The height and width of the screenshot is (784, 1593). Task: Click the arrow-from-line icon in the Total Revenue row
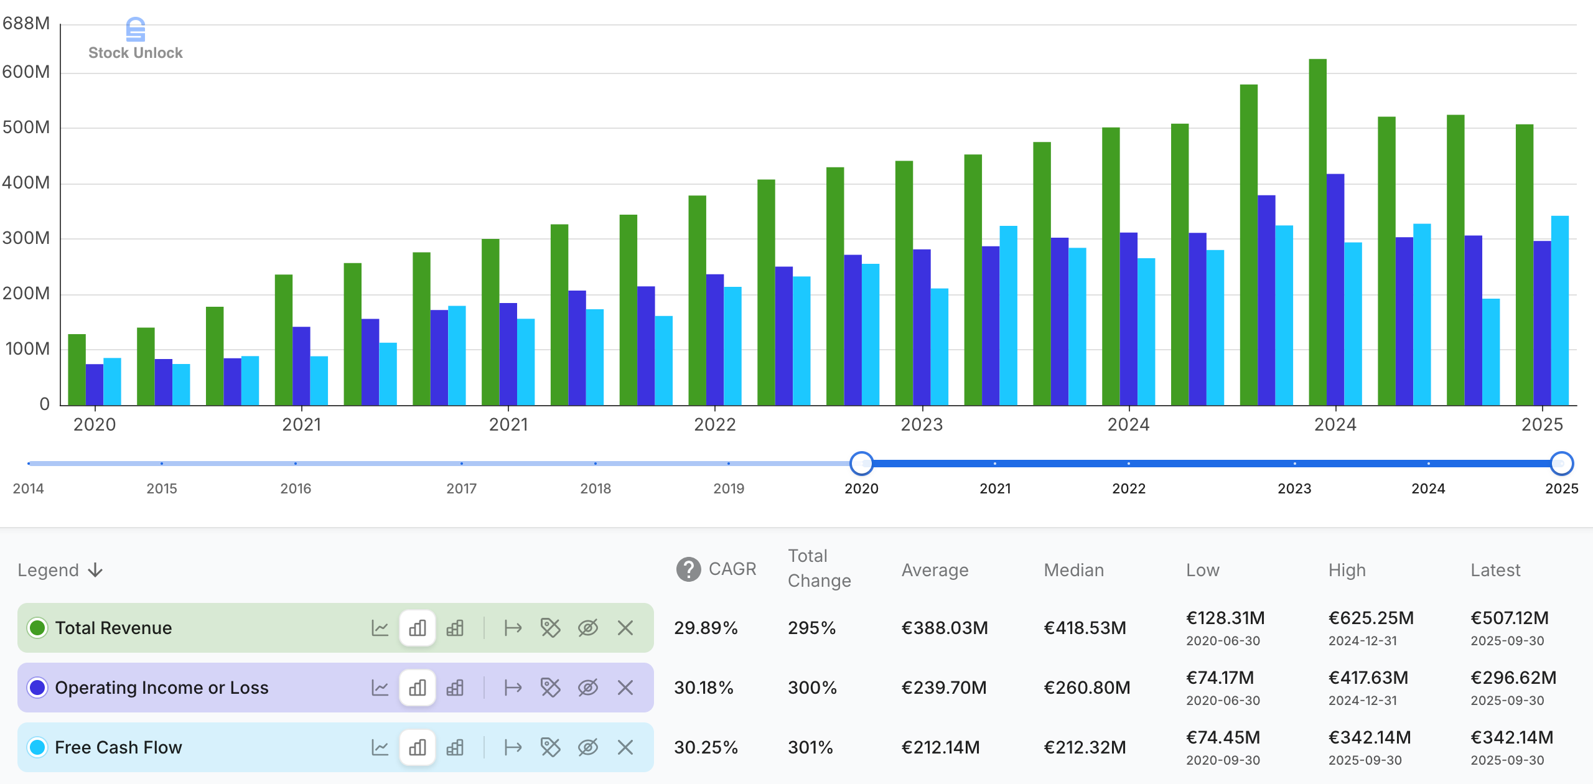point(513,628)
